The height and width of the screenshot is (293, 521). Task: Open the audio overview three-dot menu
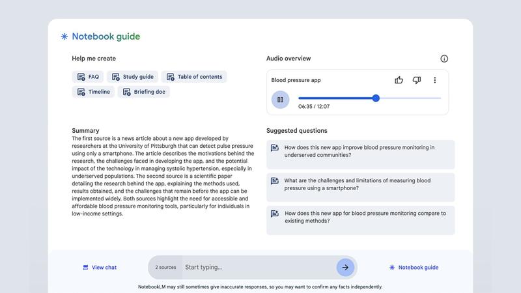click(434, 80)
